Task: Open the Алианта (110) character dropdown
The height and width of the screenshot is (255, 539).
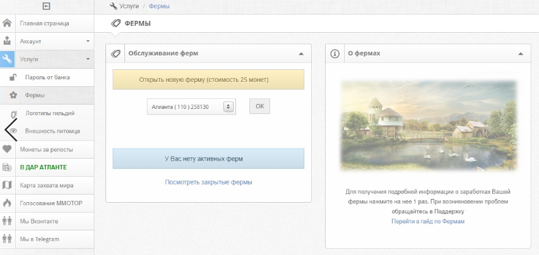Action: 191,106
